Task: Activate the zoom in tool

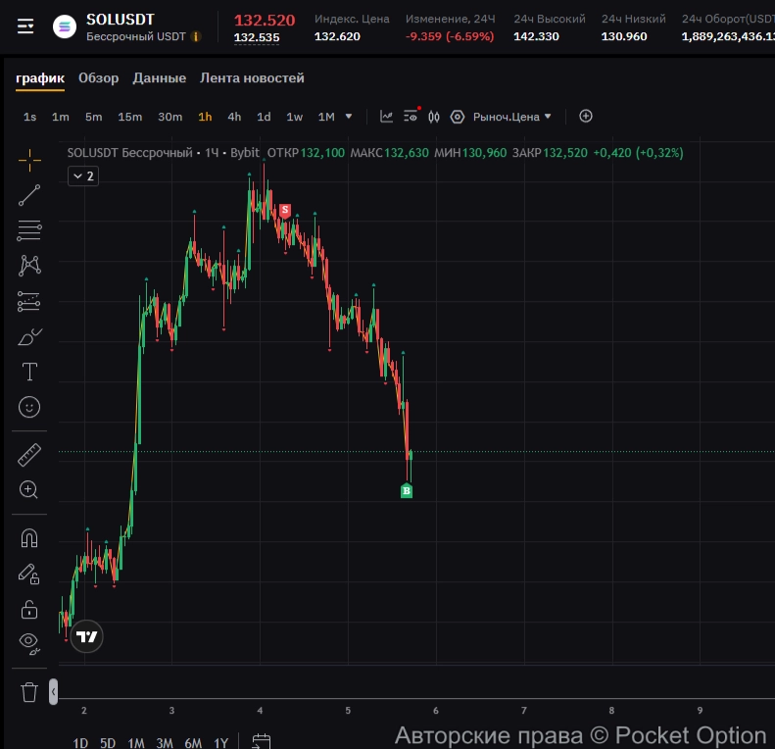Action: click(x=29, y=489)
